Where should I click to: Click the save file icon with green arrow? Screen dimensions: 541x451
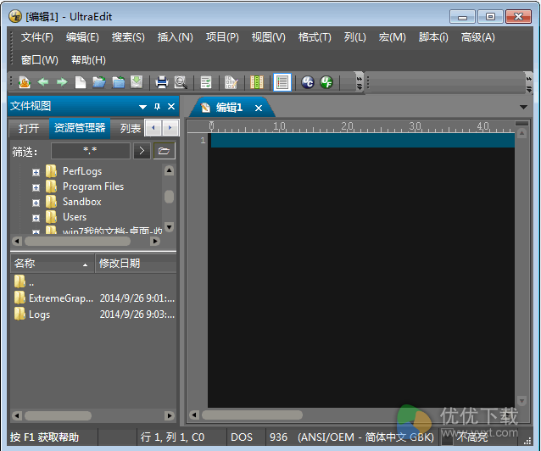137,82
